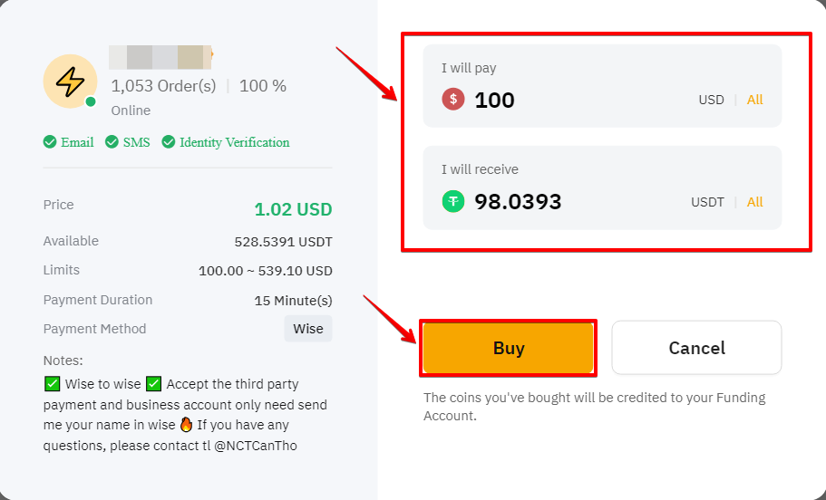This screenshot has width=826, height=500.
Task: Select All next to USDT
Action: tap(755, 202)
